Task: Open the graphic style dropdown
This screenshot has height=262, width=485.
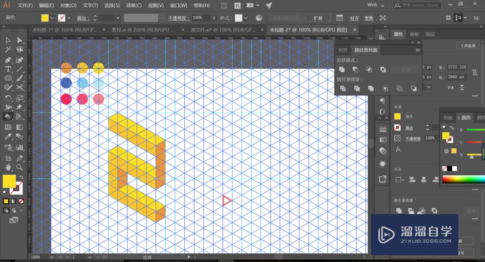Action: (x=245, y=18)
